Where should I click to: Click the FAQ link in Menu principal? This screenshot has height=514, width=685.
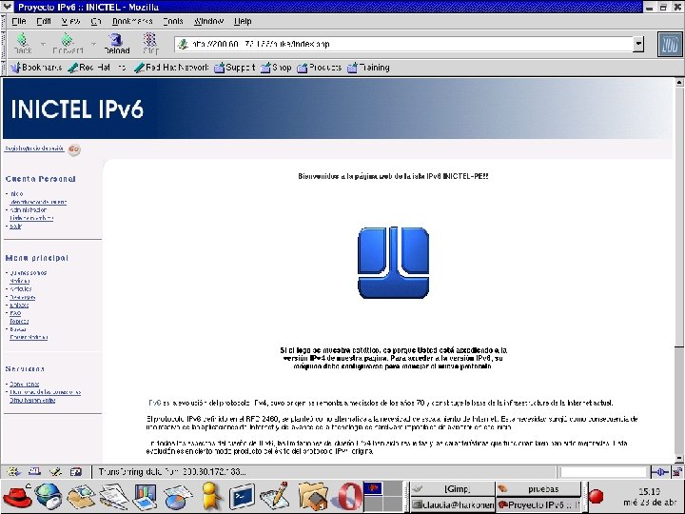pyautogui.click(x=15, y=313)
